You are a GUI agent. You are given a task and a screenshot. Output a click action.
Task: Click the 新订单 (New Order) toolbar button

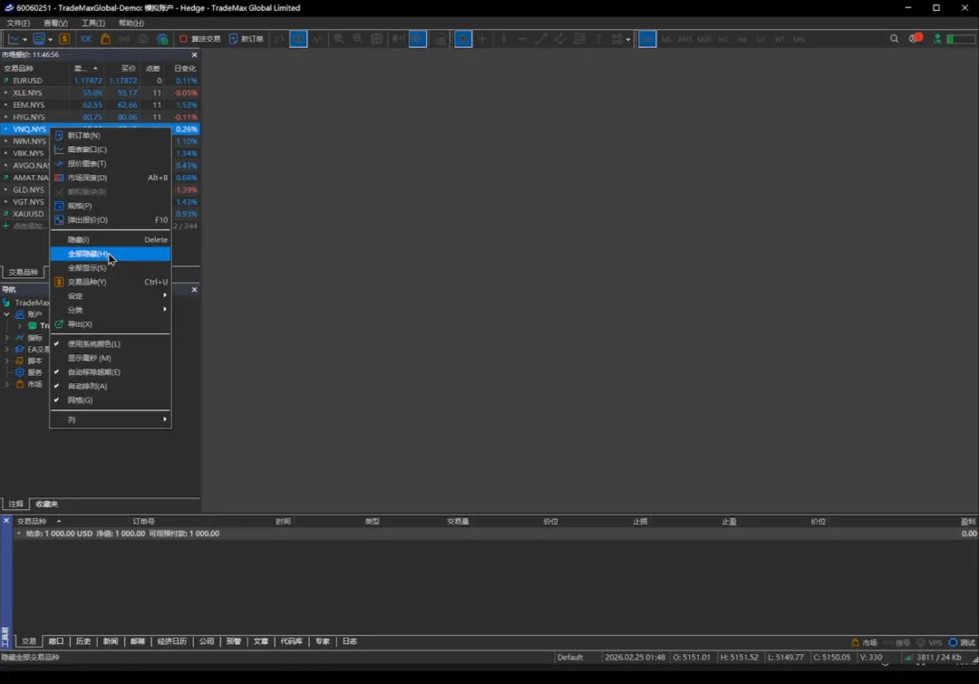[x=247, y=39]
